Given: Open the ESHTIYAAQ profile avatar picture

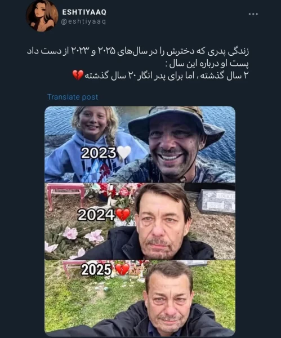Looking at the screenshot, I should (x=42, y=16).
